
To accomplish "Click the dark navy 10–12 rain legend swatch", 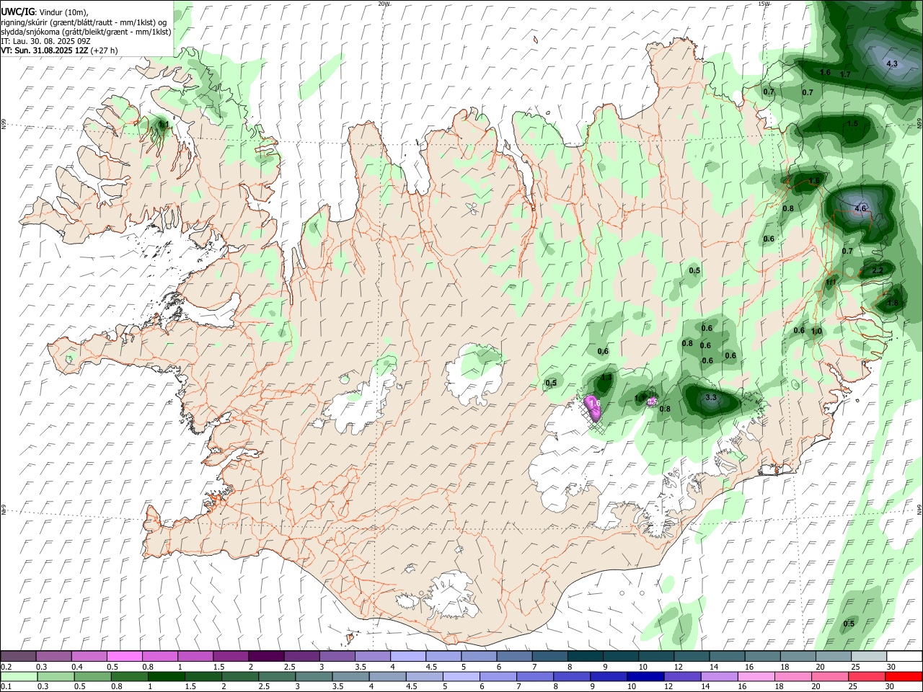I will [645, 676].
